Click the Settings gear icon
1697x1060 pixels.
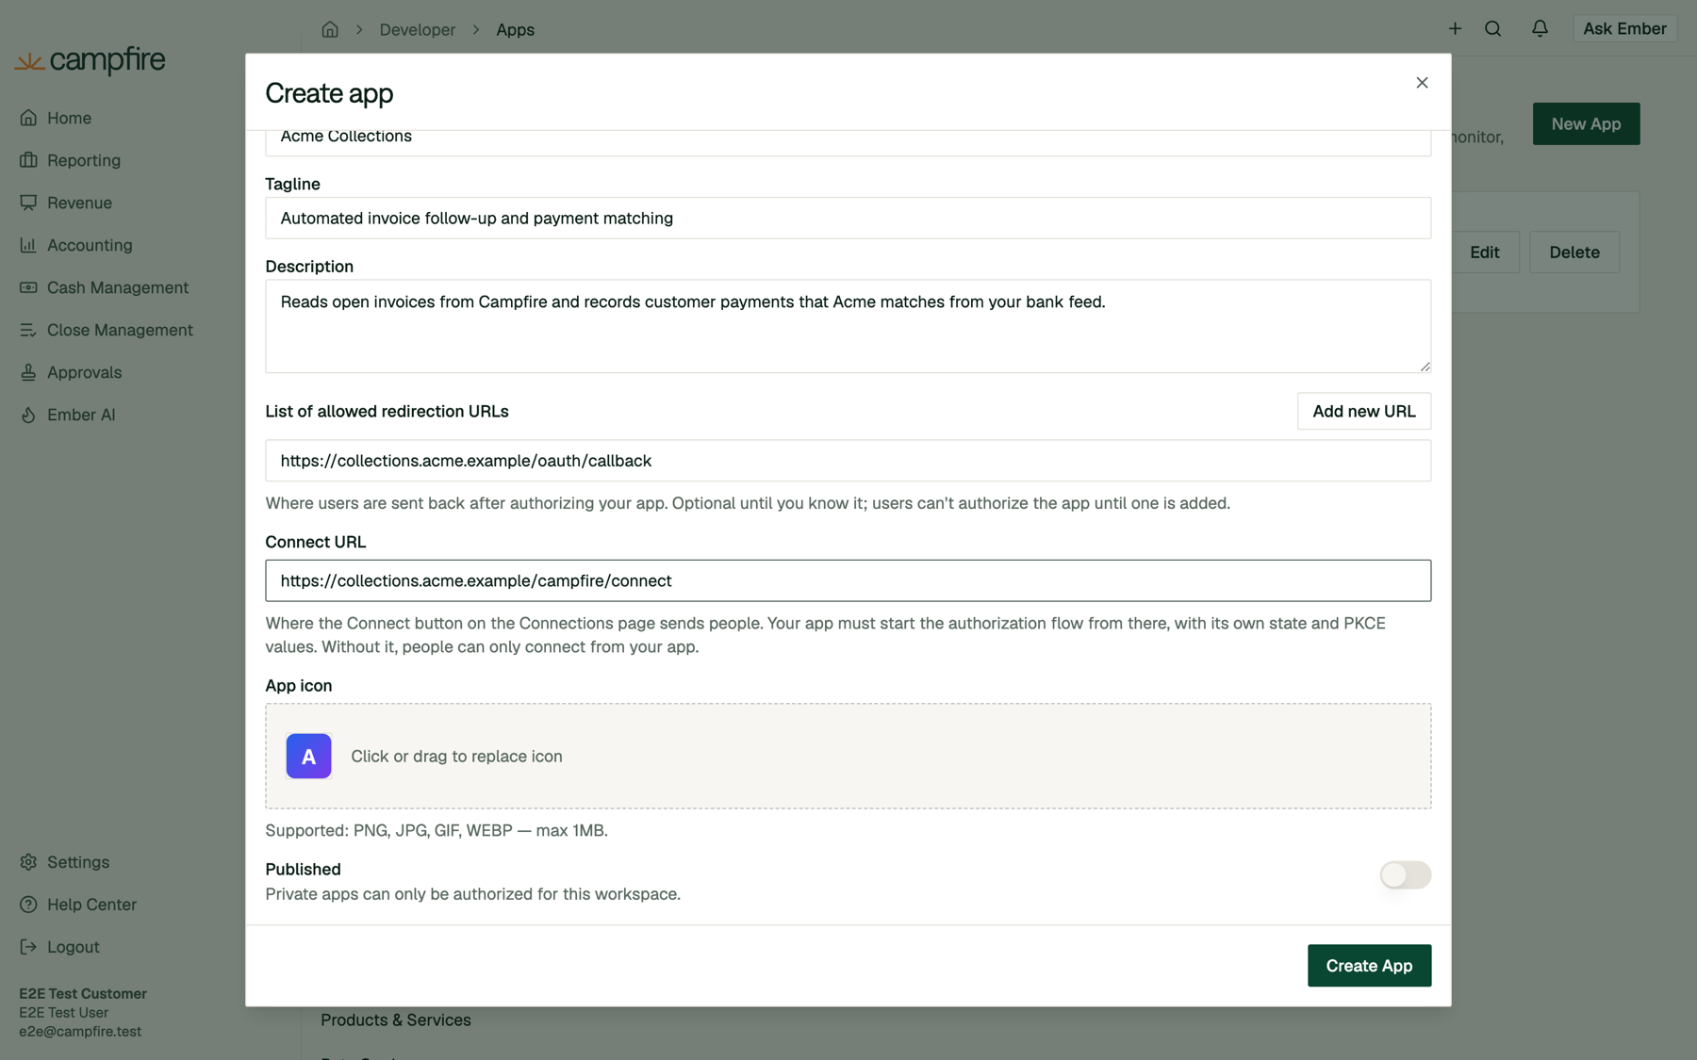pyautogui.click(x=28, y=862)
